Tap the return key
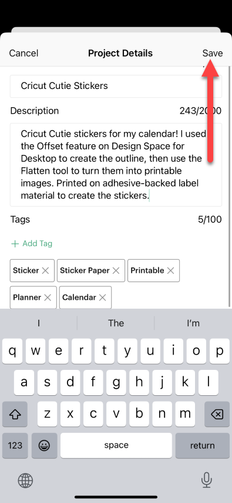Image resolution: width=232 pixels, height=503 pixels. (x=203, y=445)
